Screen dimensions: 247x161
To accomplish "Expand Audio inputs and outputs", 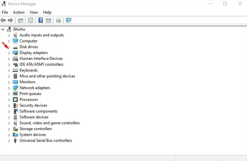I will click(x=9, y=35).
